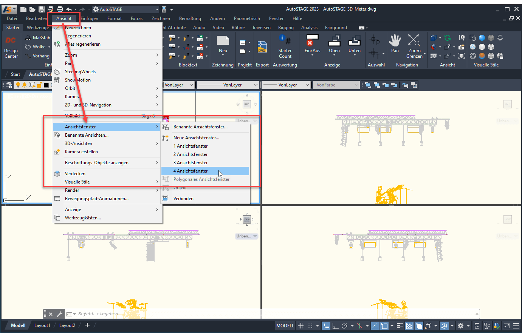Click the selection P crosshair icon
Screen dimensions: 522x333
pyautogui.click(x=374, y=39)
